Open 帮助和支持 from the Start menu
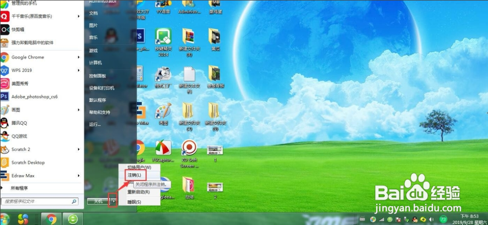The height and width of the screenshot is (225, 488). coord(100,112)
